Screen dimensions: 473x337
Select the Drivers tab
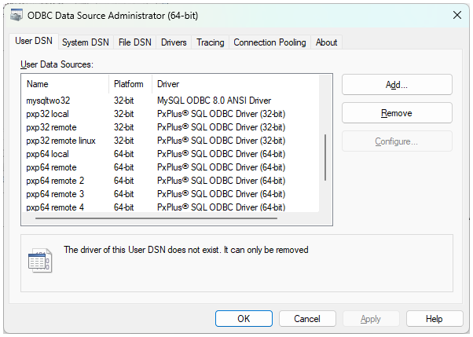(174, 42)
